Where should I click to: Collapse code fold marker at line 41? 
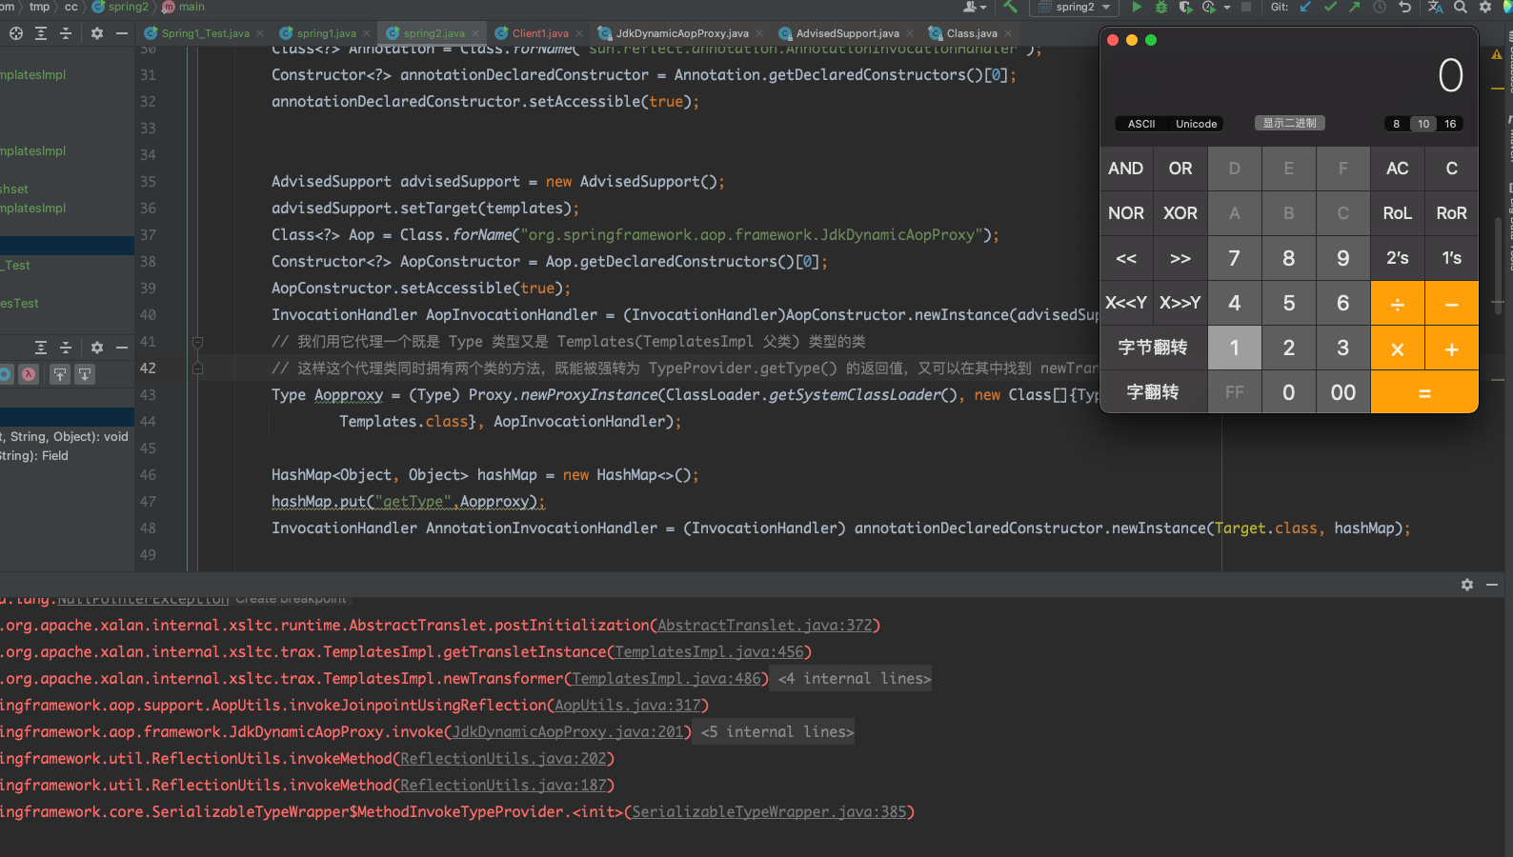tap(197, 342)
